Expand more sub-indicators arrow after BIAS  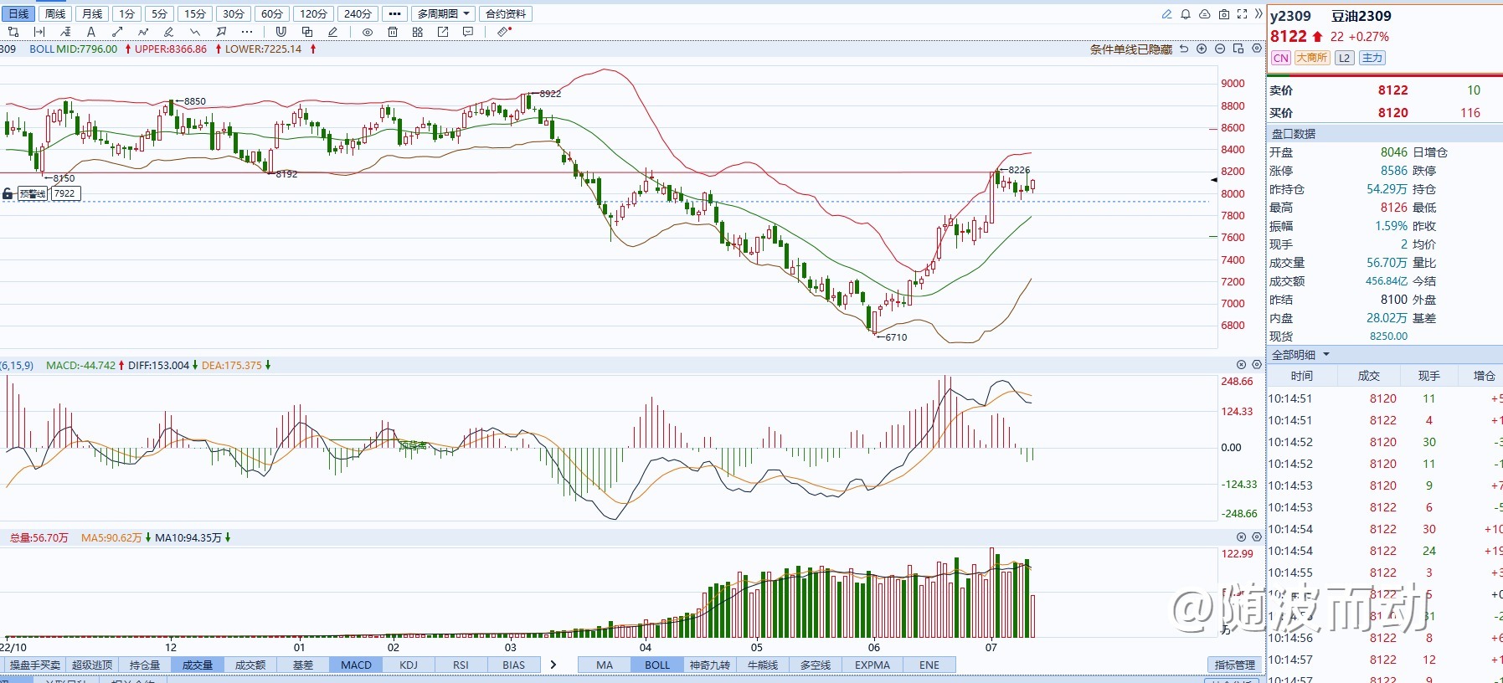[x=553, y=665]
